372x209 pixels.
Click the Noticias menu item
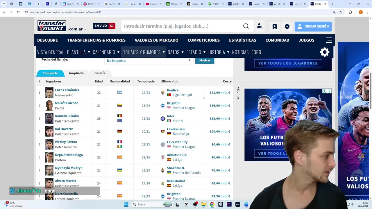(x=240, y=52)
